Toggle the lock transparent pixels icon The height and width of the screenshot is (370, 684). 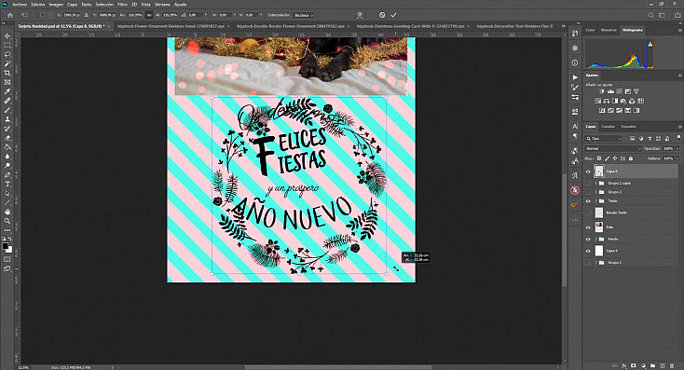pos(599,158)
